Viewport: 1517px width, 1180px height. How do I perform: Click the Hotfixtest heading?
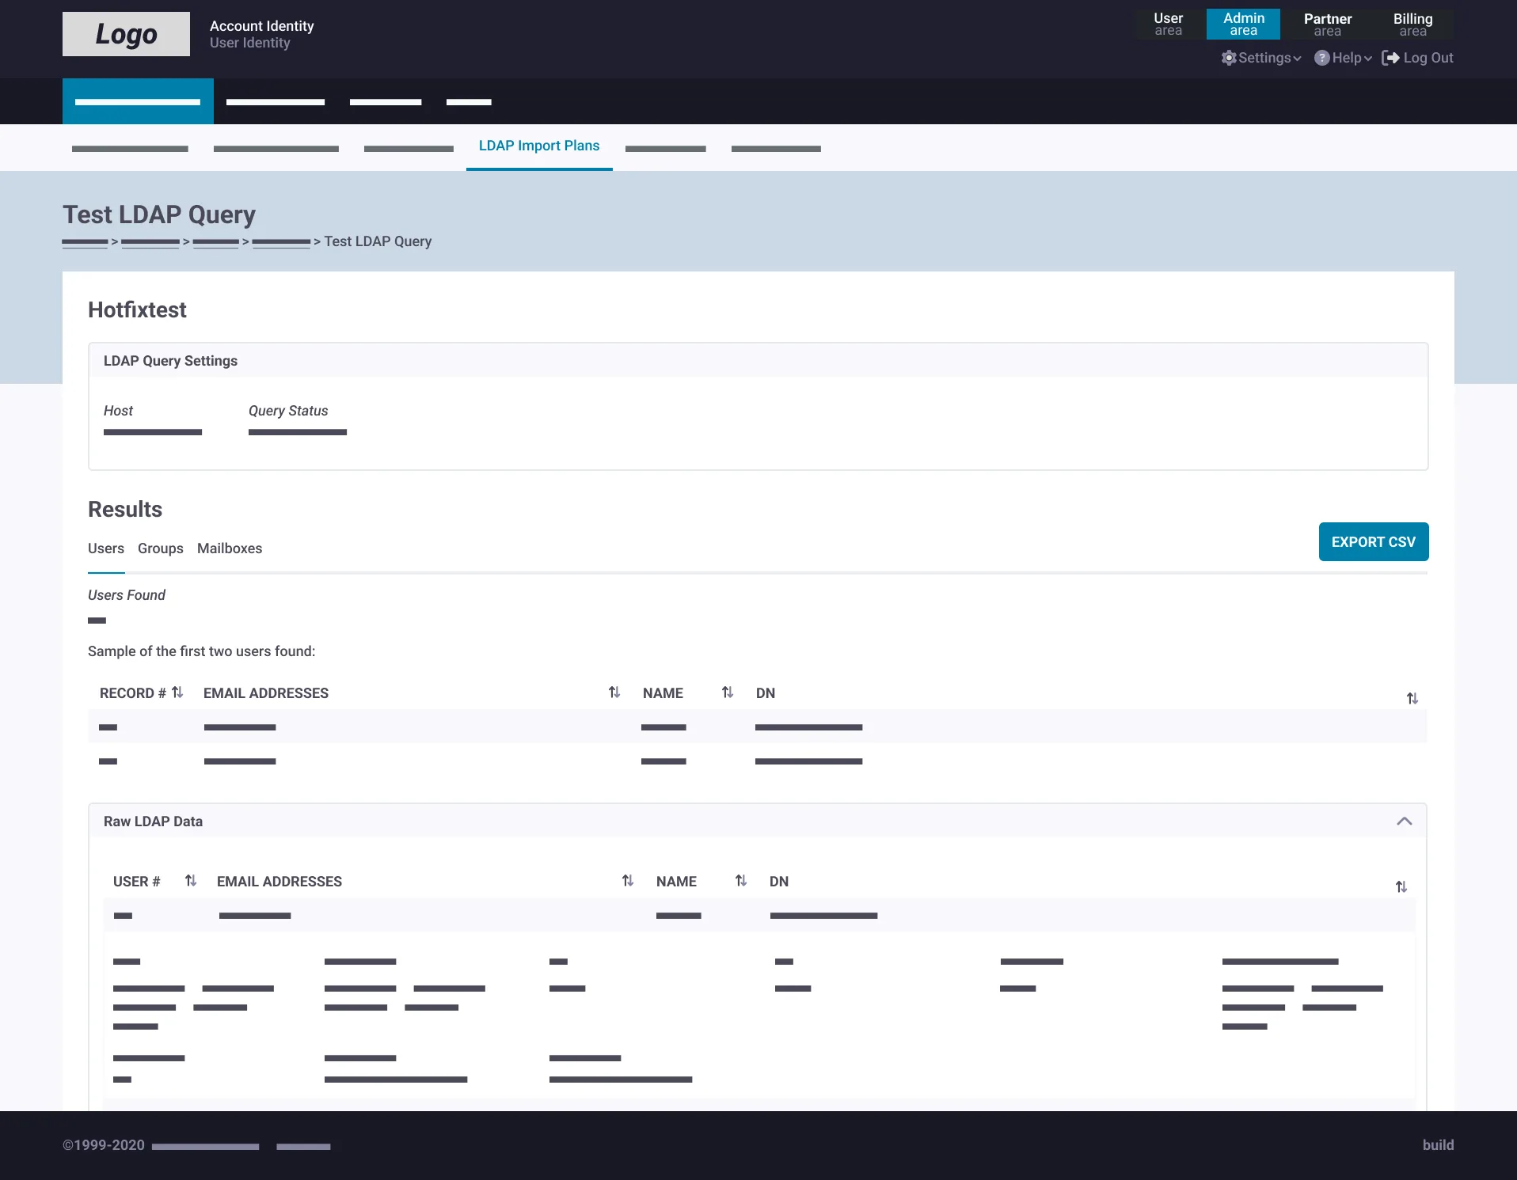point(137,310)
